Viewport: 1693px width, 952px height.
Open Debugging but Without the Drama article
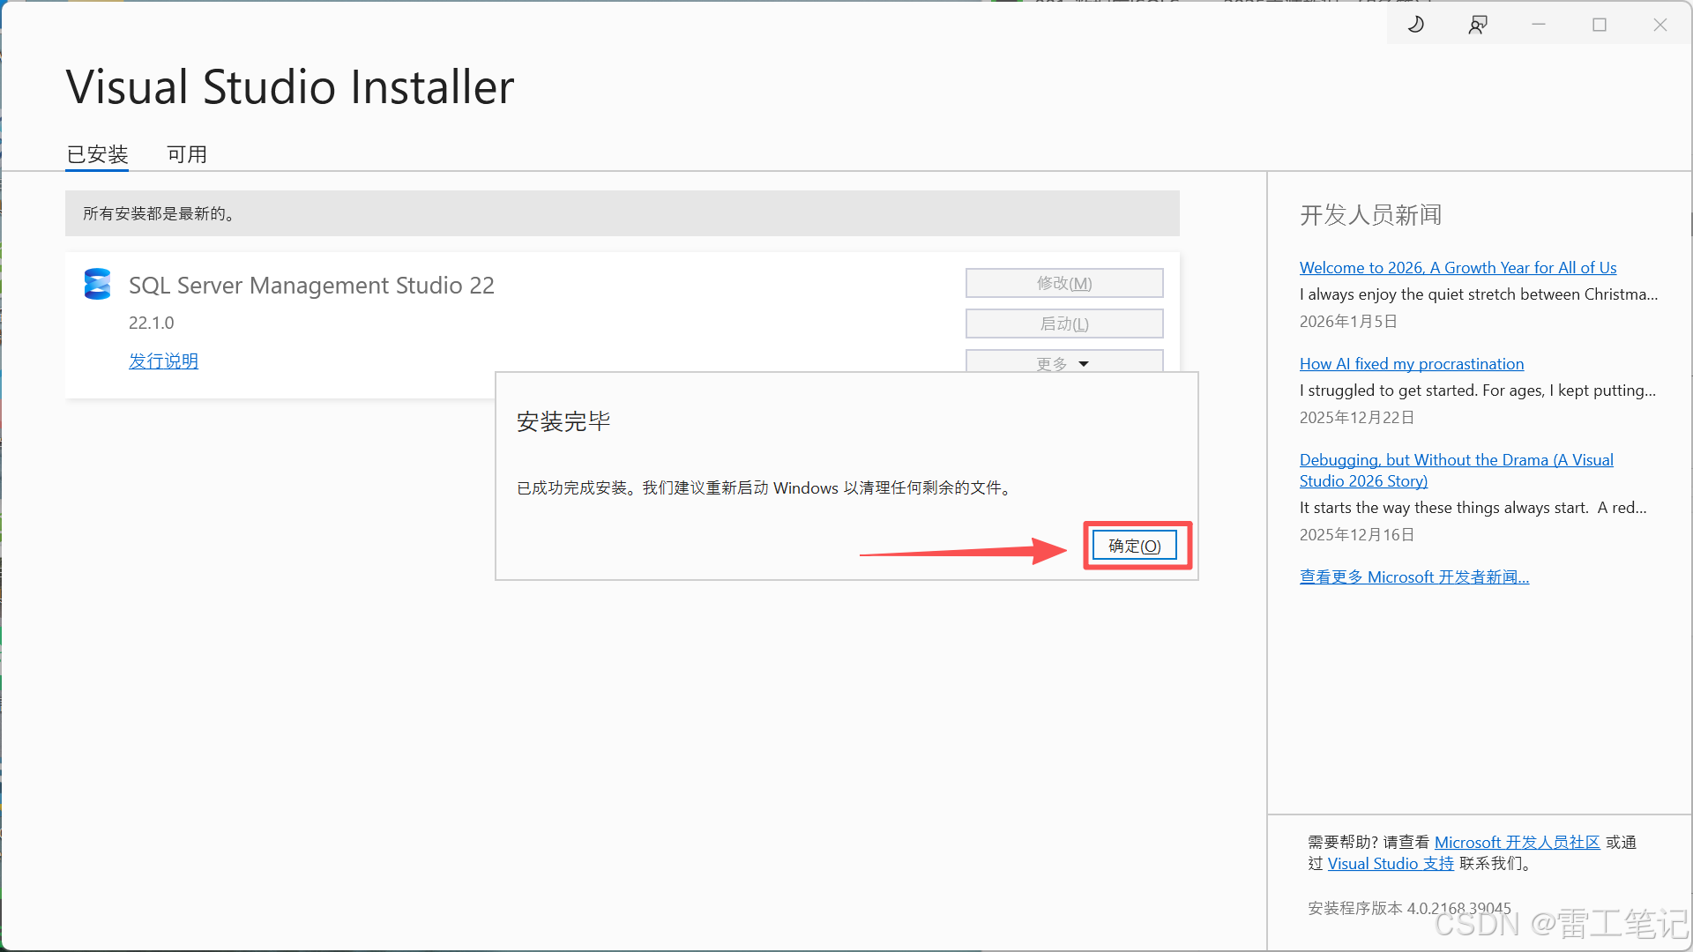1456,460
